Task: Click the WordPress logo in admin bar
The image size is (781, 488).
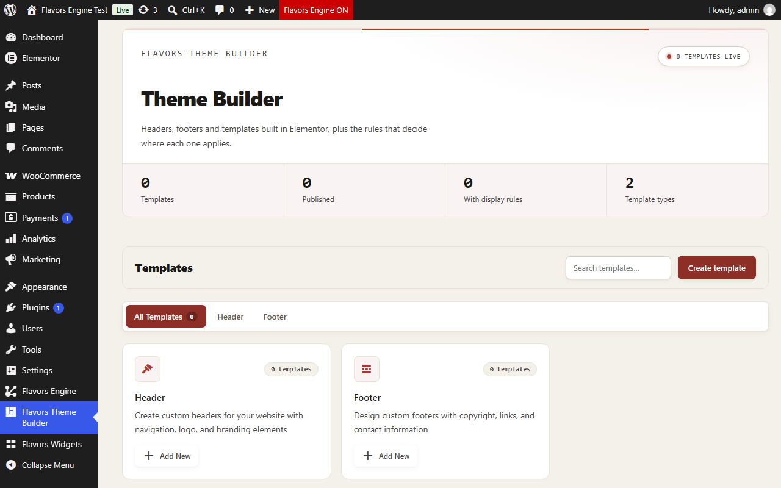Action: click(10, 10)
